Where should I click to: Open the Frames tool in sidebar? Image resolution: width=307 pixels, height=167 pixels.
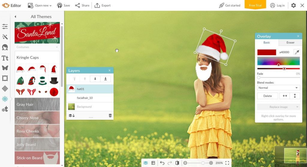tap(5, 78)
